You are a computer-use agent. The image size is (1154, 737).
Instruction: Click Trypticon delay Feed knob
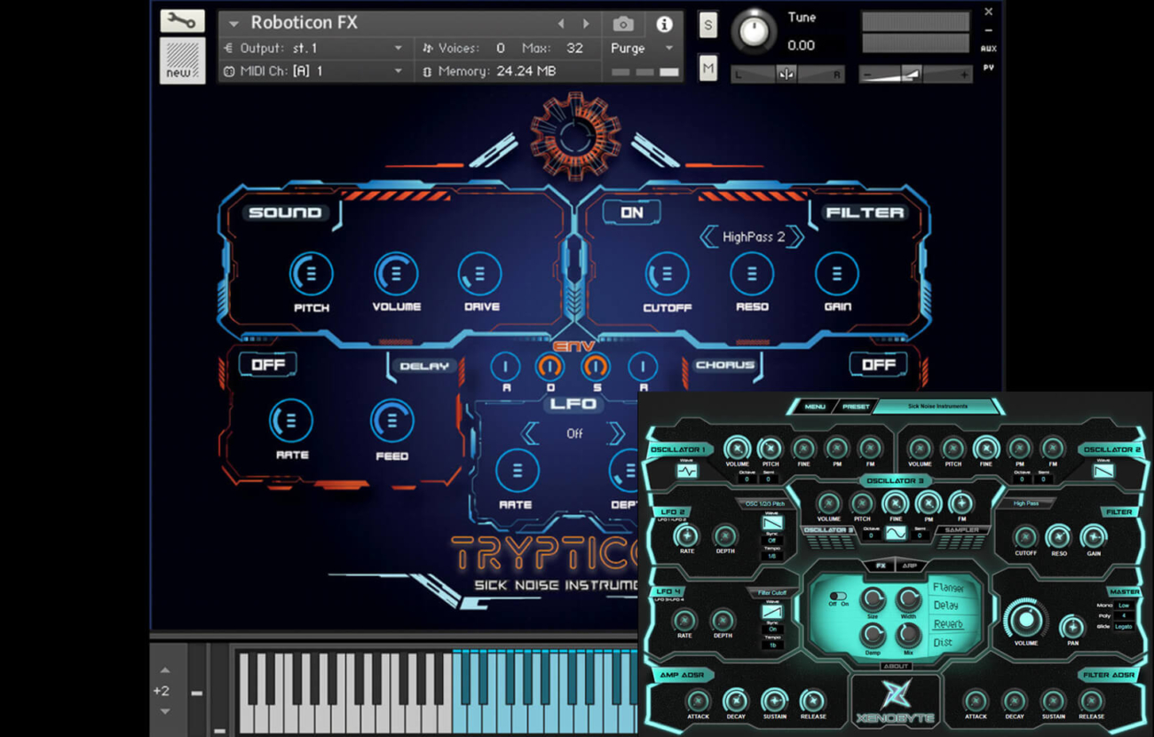(391, 420)
